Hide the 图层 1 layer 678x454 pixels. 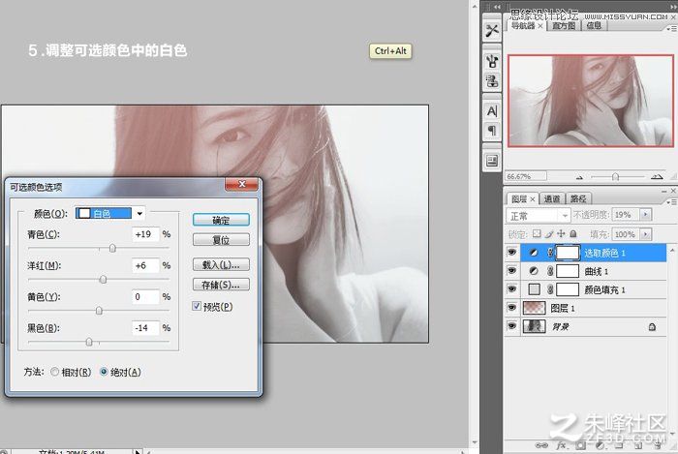click(512, 308)
